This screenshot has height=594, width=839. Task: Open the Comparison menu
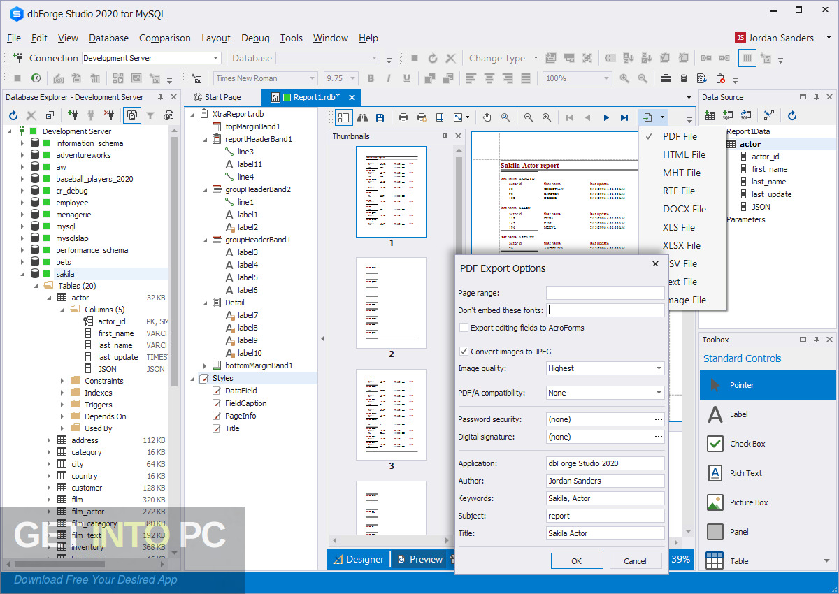(x=165, y=38)
